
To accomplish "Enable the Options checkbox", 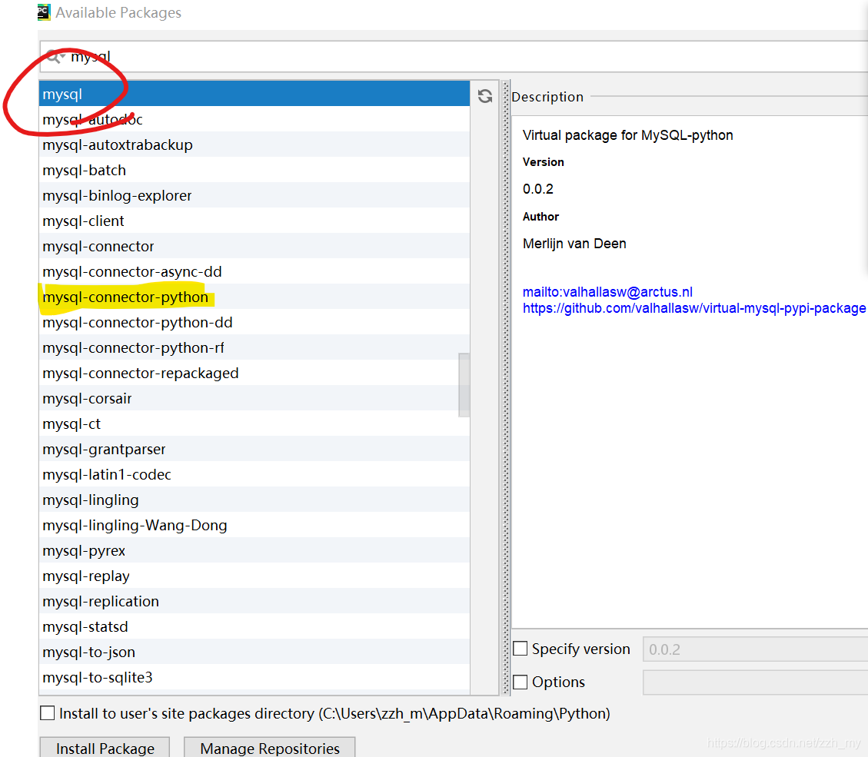I will tap(520, 682).
